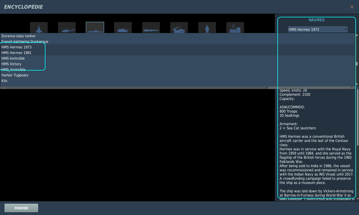Click the "Complement: 2100" line

(295, 95)
